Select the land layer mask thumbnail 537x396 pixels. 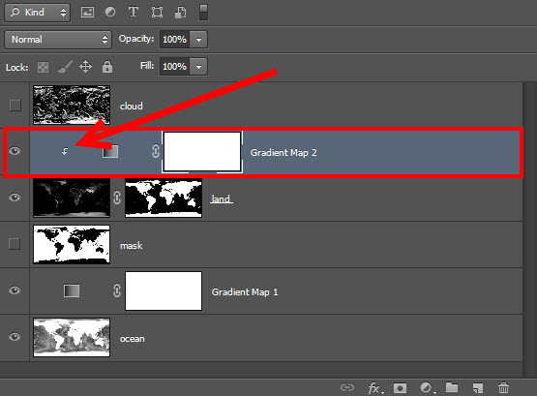point(164,198)
